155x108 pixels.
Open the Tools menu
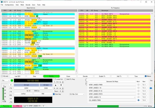(x=39, y=5)
